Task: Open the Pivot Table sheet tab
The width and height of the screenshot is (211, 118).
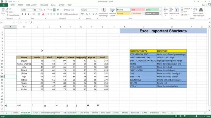Action: pyautogui.click(x=106, y=113)
